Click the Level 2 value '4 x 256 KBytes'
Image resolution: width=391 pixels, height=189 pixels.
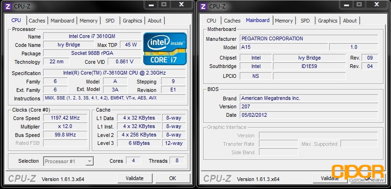139,135
